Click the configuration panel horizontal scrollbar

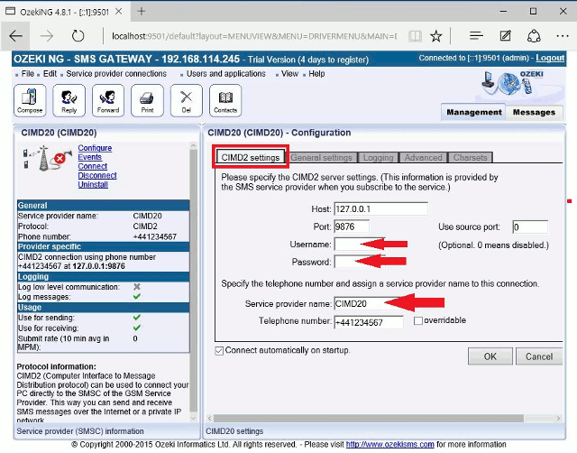point(369,419)
